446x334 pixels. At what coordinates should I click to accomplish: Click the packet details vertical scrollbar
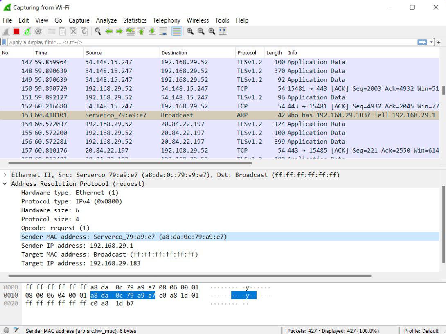point(443,224)
